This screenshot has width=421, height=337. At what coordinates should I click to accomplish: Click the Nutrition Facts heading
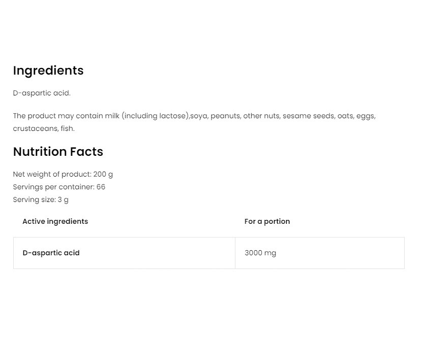pyautogui.click(x=58, y=152)
